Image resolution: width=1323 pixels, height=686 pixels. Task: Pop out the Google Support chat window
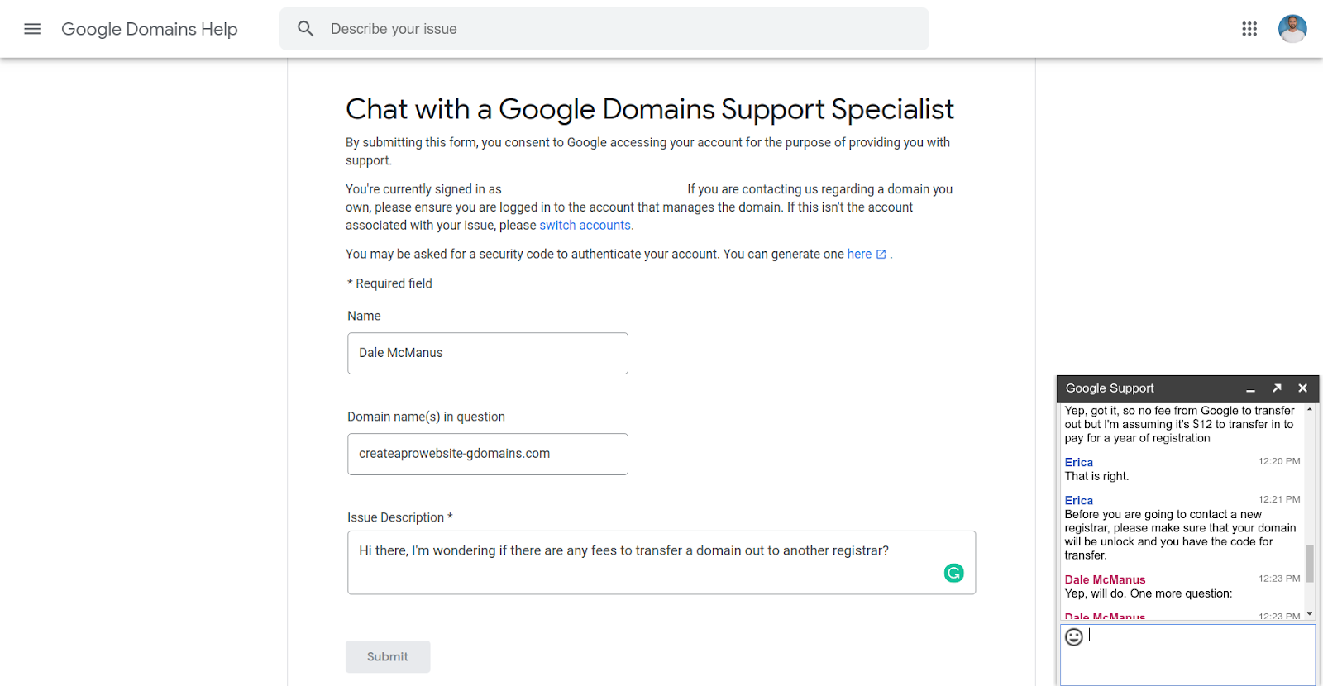[1277, 388]
